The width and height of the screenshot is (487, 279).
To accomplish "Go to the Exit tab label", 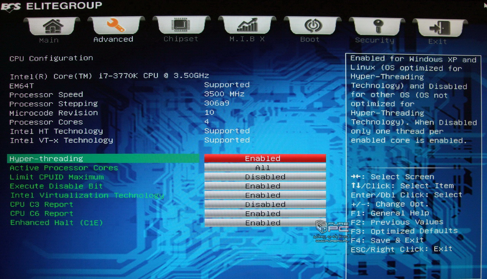I will click(438, 41).
